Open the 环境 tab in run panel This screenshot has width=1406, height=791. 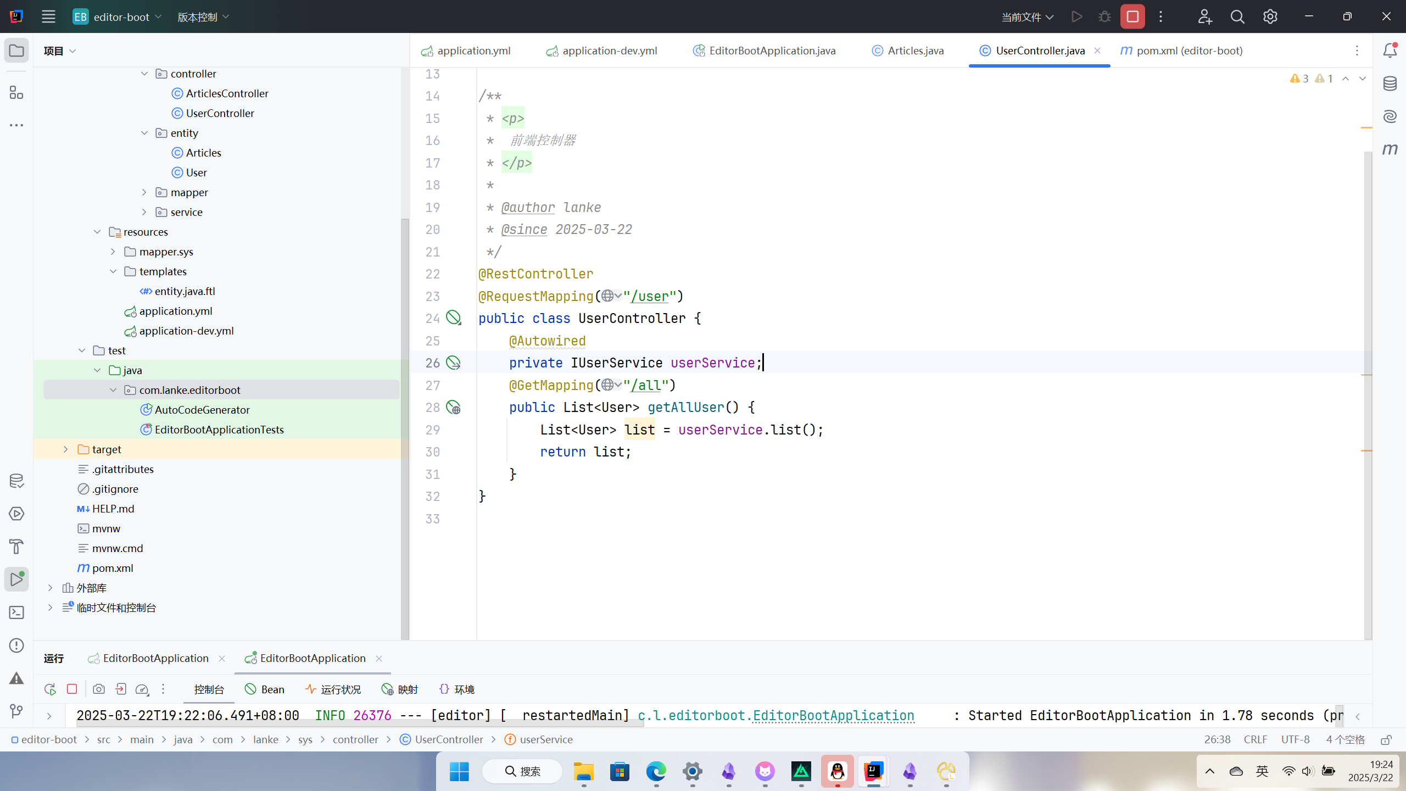(x=457, y=689)
